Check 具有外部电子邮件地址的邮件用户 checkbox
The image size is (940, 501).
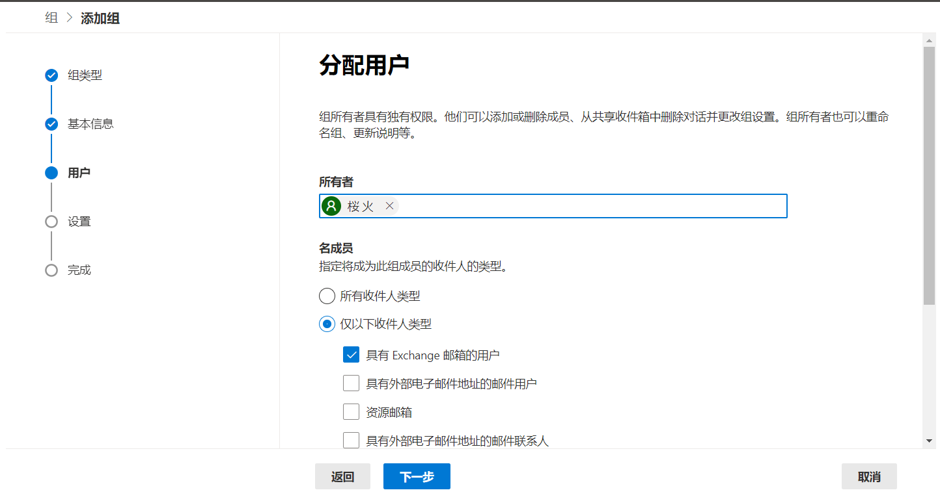pyautogui.click(x=352, y=383)
